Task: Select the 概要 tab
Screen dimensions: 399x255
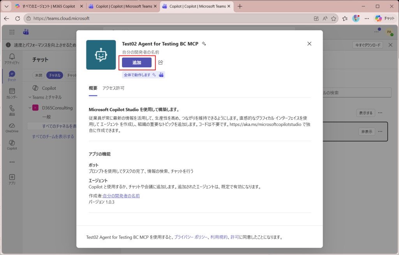Action: point(93,88)
